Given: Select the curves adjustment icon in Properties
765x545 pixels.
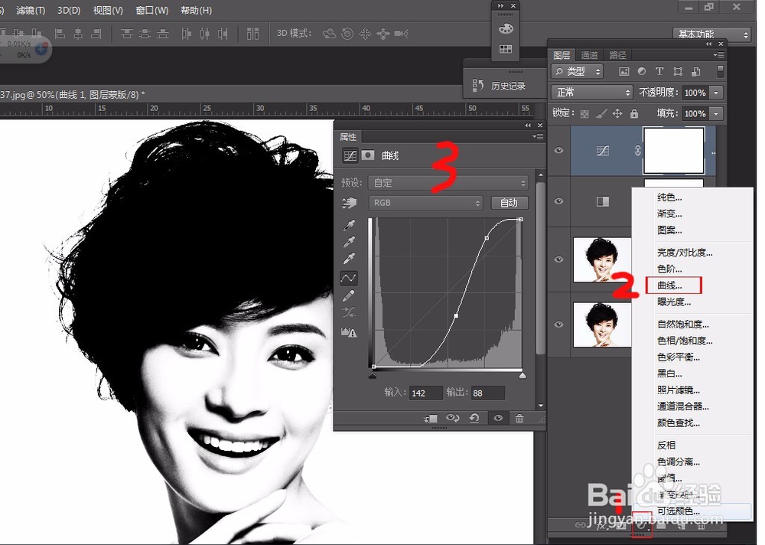Looking at the screenshot, I should coord(350,155).
